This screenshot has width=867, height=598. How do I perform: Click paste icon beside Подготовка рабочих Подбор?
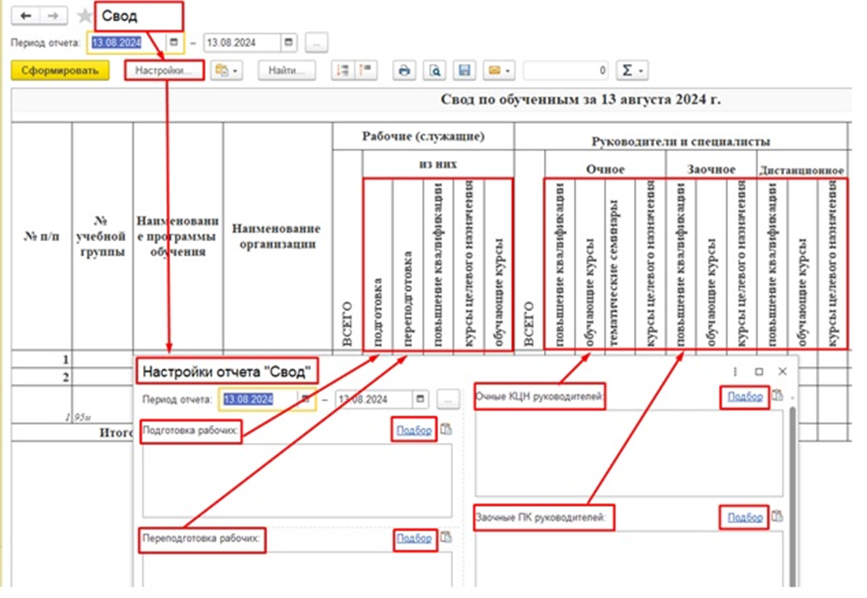pos(447,430)
